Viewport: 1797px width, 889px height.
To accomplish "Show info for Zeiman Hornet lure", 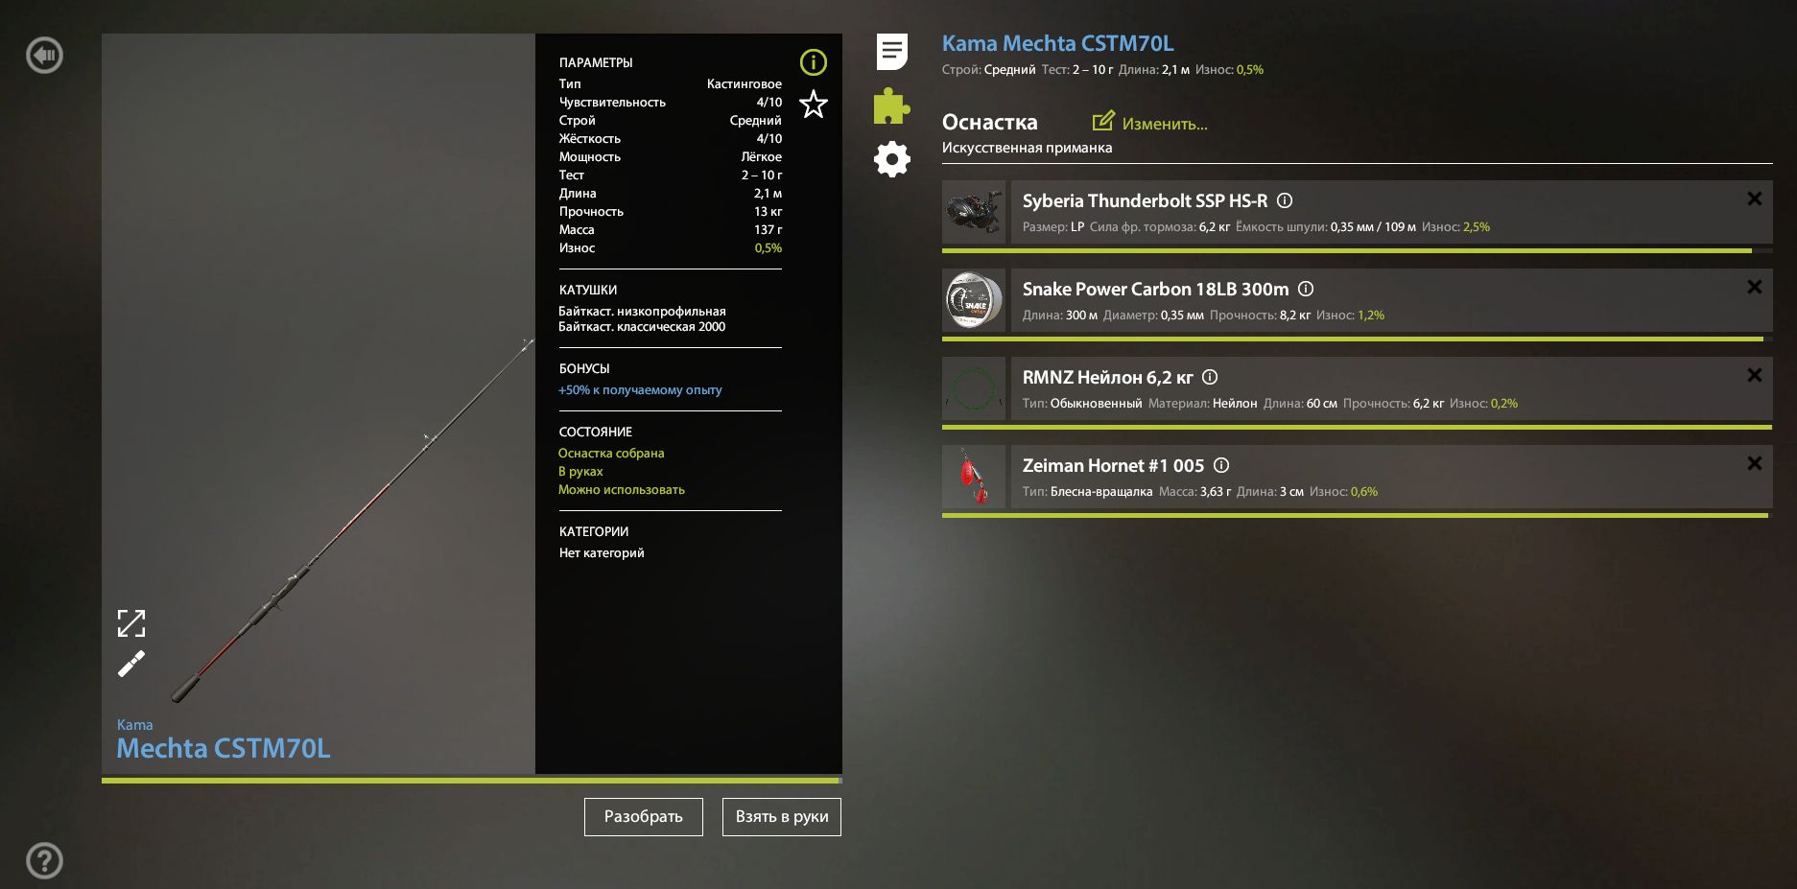I will [x=1221, y=465].
